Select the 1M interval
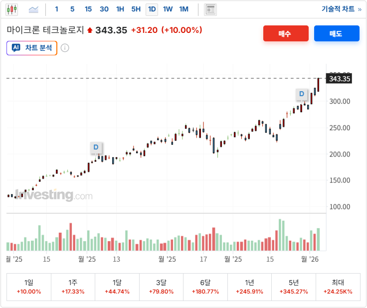This screenshot has height=308, width=367. click(x=183, y=9)
